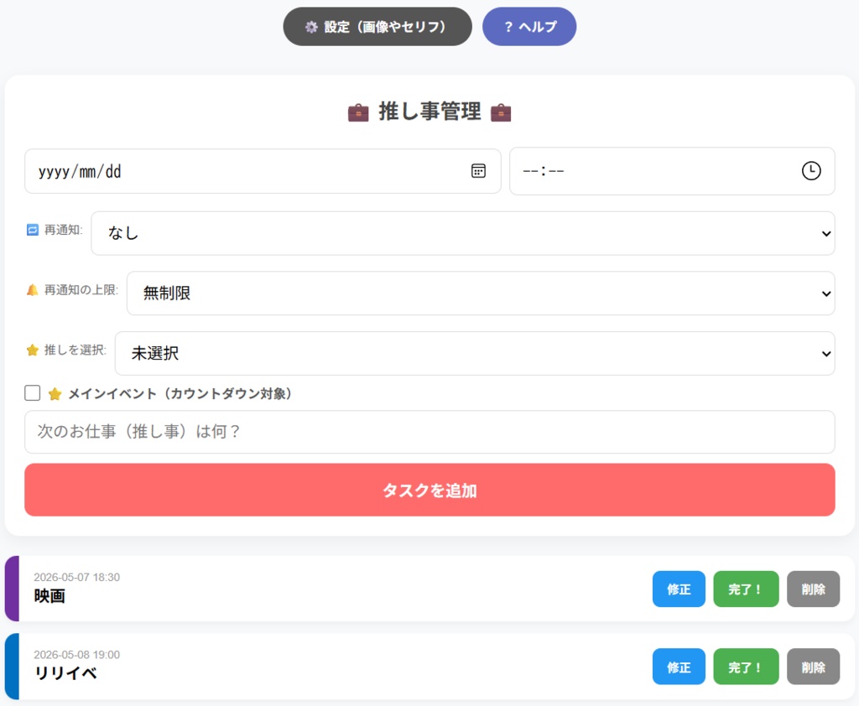
Task: Open the 設定(画像やセリフ) settings button
Action: click(377, 26)
